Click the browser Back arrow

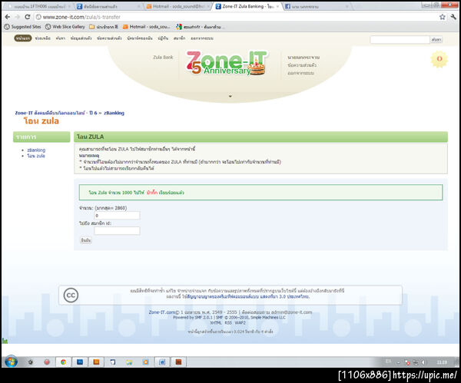tap(8, 17)
